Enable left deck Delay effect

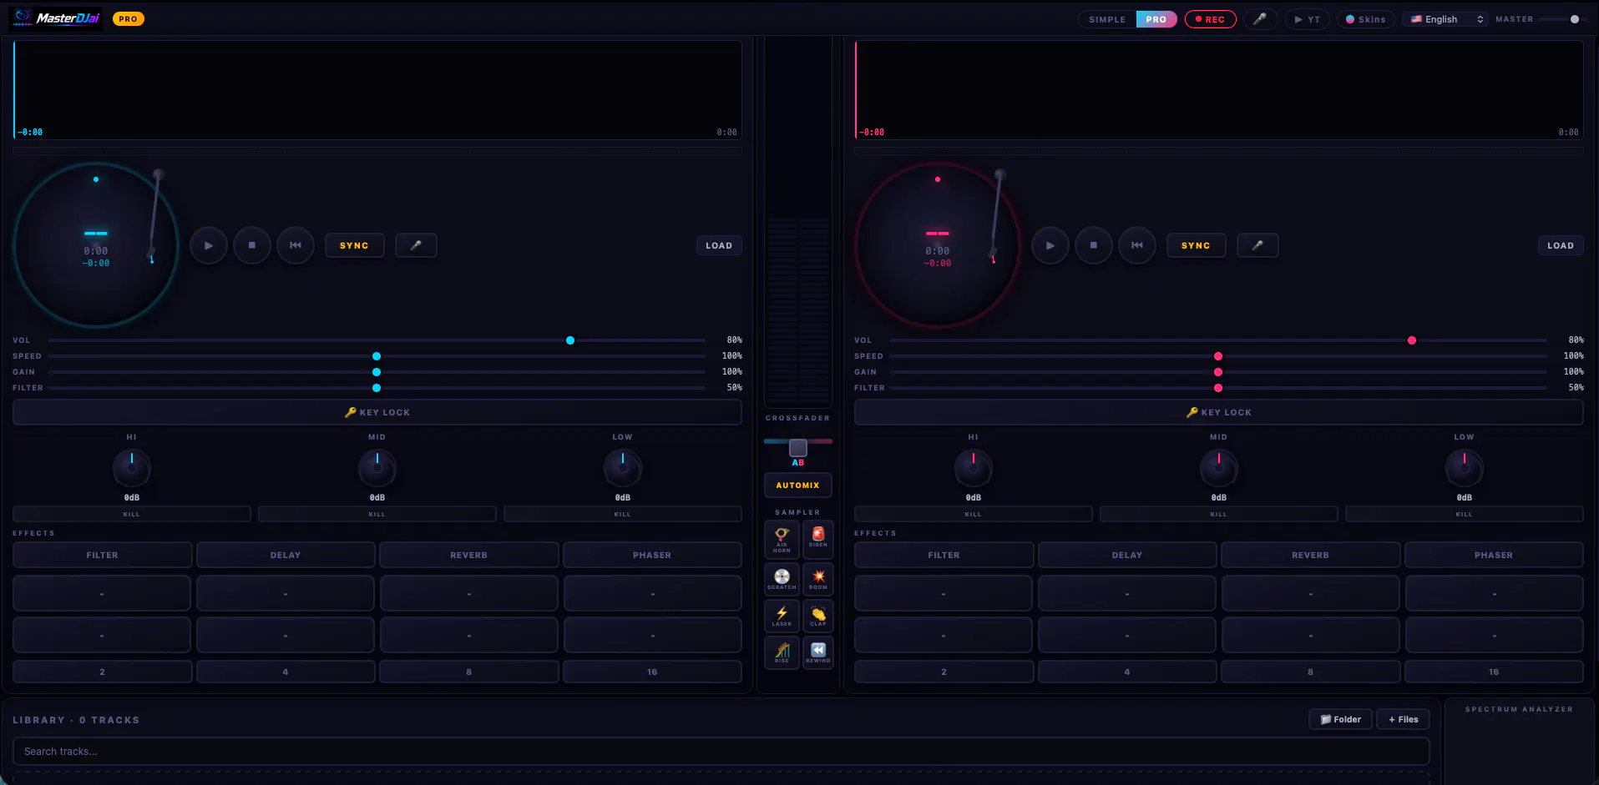click(286, 555)
